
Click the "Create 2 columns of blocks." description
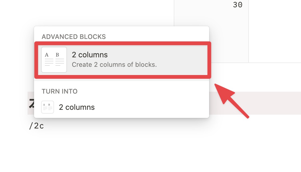click(114, 65)
